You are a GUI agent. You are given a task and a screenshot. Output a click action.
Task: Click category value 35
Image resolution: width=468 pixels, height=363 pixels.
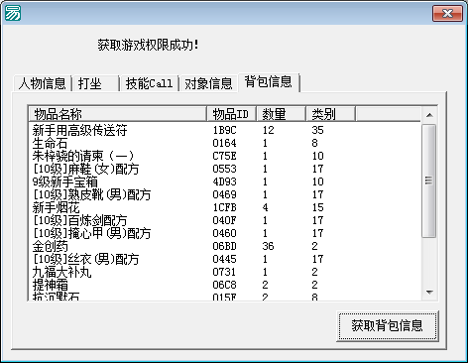click(318, 130)
